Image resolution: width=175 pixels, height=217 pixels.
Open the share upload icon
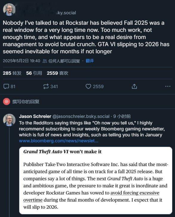(x=134, y=87)
